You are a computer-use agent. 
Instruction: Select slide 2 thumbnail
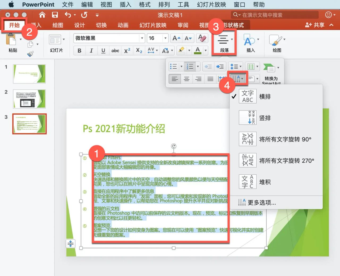29,99
